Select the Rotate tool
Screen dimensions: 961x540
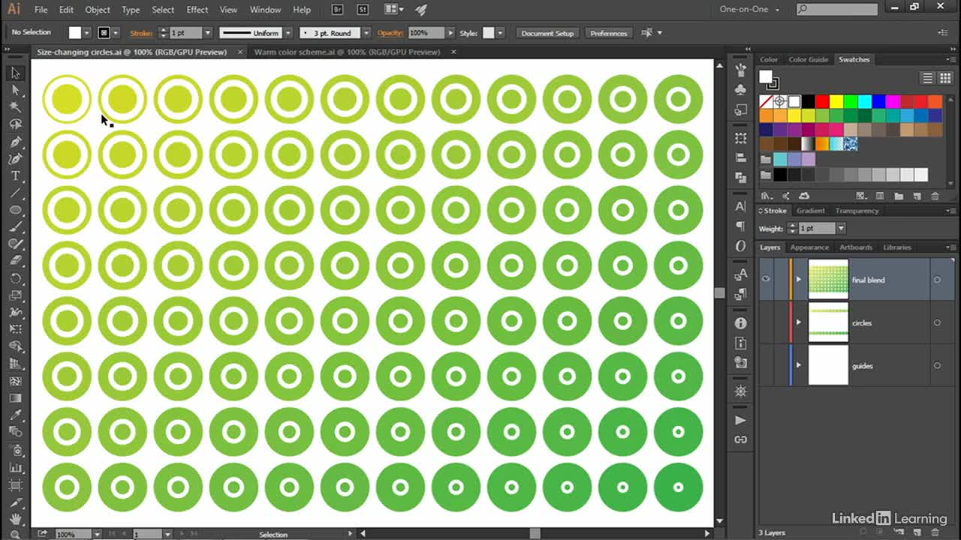coord(15,278)
